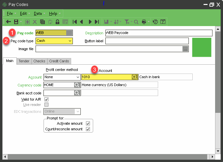Go to the first record
This screenshot has width=223, height=162.
point(75,22)
